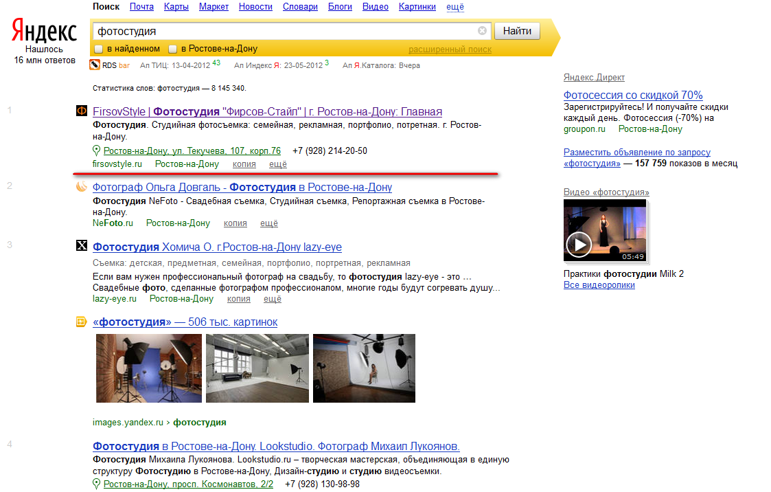771x492 pixels.
Task: Open 'копия' under lazy-eye.ru
Action: pyautogui.click(x=239, y=299)
